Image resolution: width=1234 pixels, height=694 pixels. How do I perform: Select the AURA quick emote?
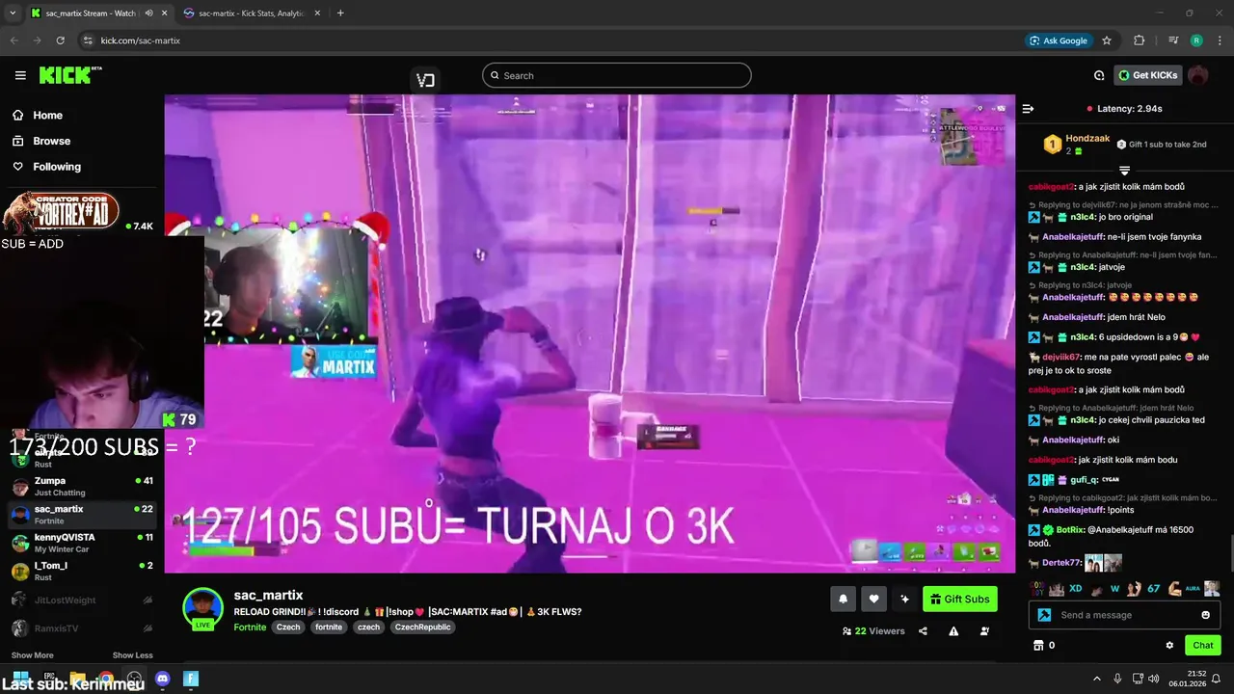pyautogui.click(x=1193, y=588)
